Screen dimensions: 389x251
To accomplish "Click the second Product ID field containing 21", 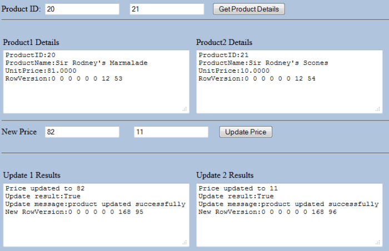I will [x=167, y=9].
